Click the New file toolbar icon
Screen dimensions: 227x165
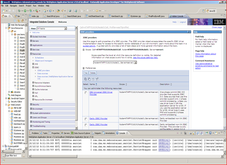4,11
